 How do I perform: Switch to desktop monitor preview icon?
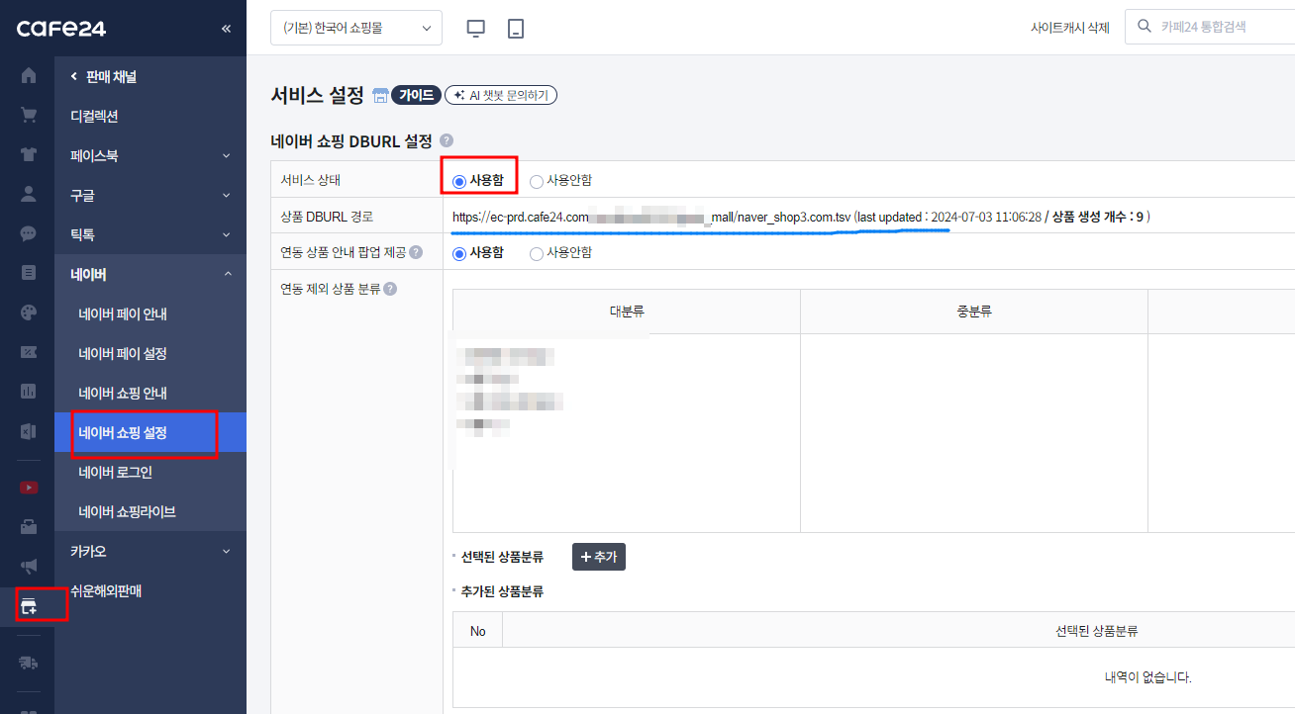tap(476, 29)
